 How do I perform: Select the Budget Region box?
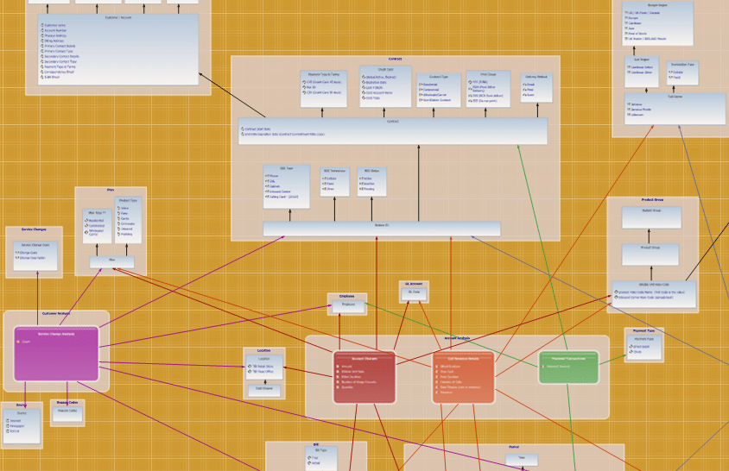tap(657, 23)
